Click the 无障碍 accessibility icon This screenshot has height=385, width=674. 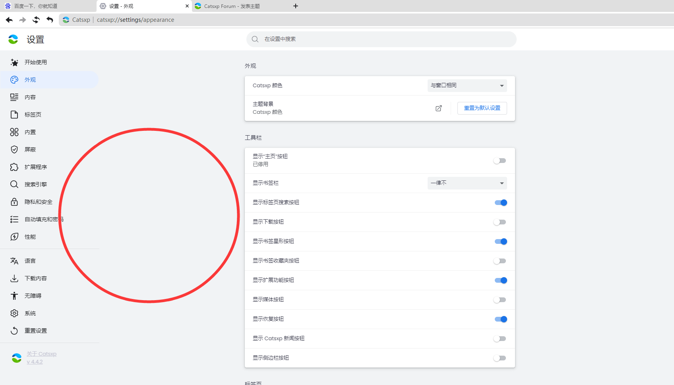14,296
